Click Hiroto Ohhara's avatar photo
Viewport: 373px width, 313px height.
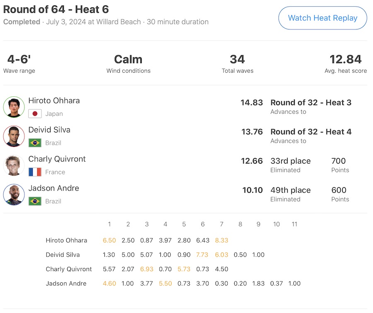click(14, 107)
